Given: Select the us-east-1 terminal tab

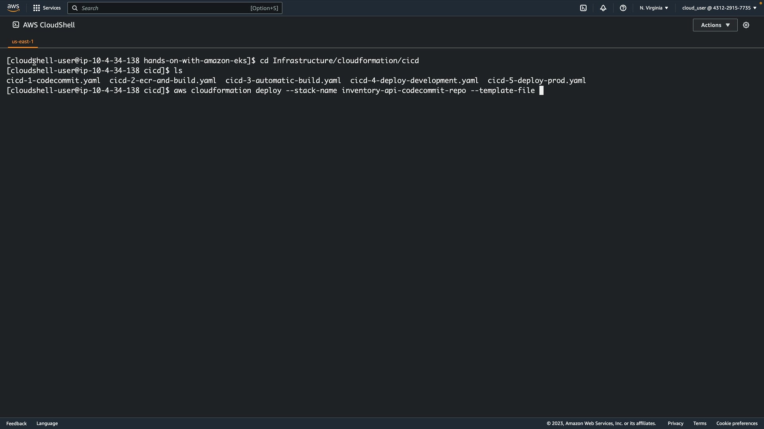Looking at the screenshot, I should click(23, 41).
